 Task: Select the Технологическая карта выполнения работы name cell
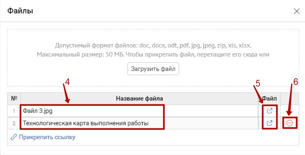click(x=93, y=123)
